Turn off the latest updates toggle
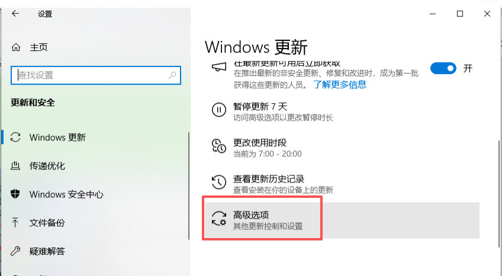The width and height of the screenshot is (502, 276). (x=443, y=68)
